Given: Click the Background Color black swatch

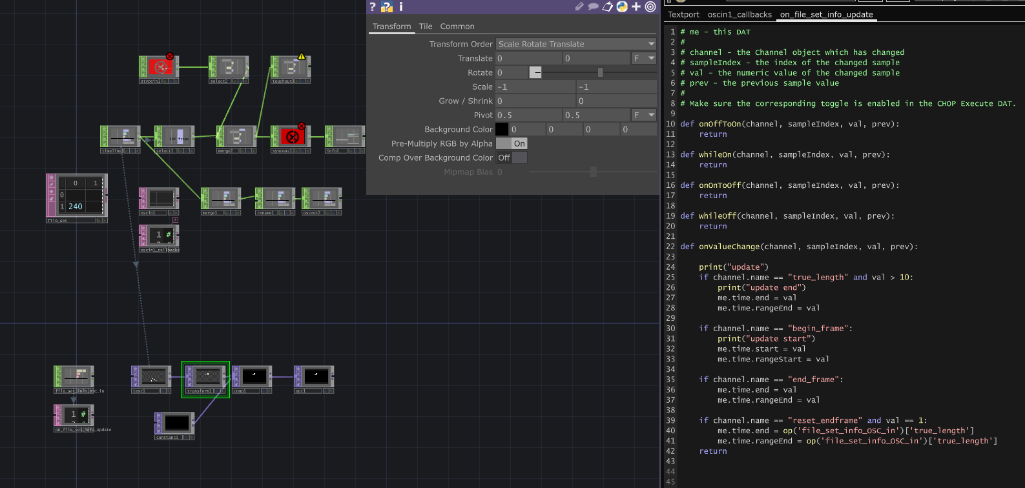Looking at the screenshot, I should (x=502, y=129).
